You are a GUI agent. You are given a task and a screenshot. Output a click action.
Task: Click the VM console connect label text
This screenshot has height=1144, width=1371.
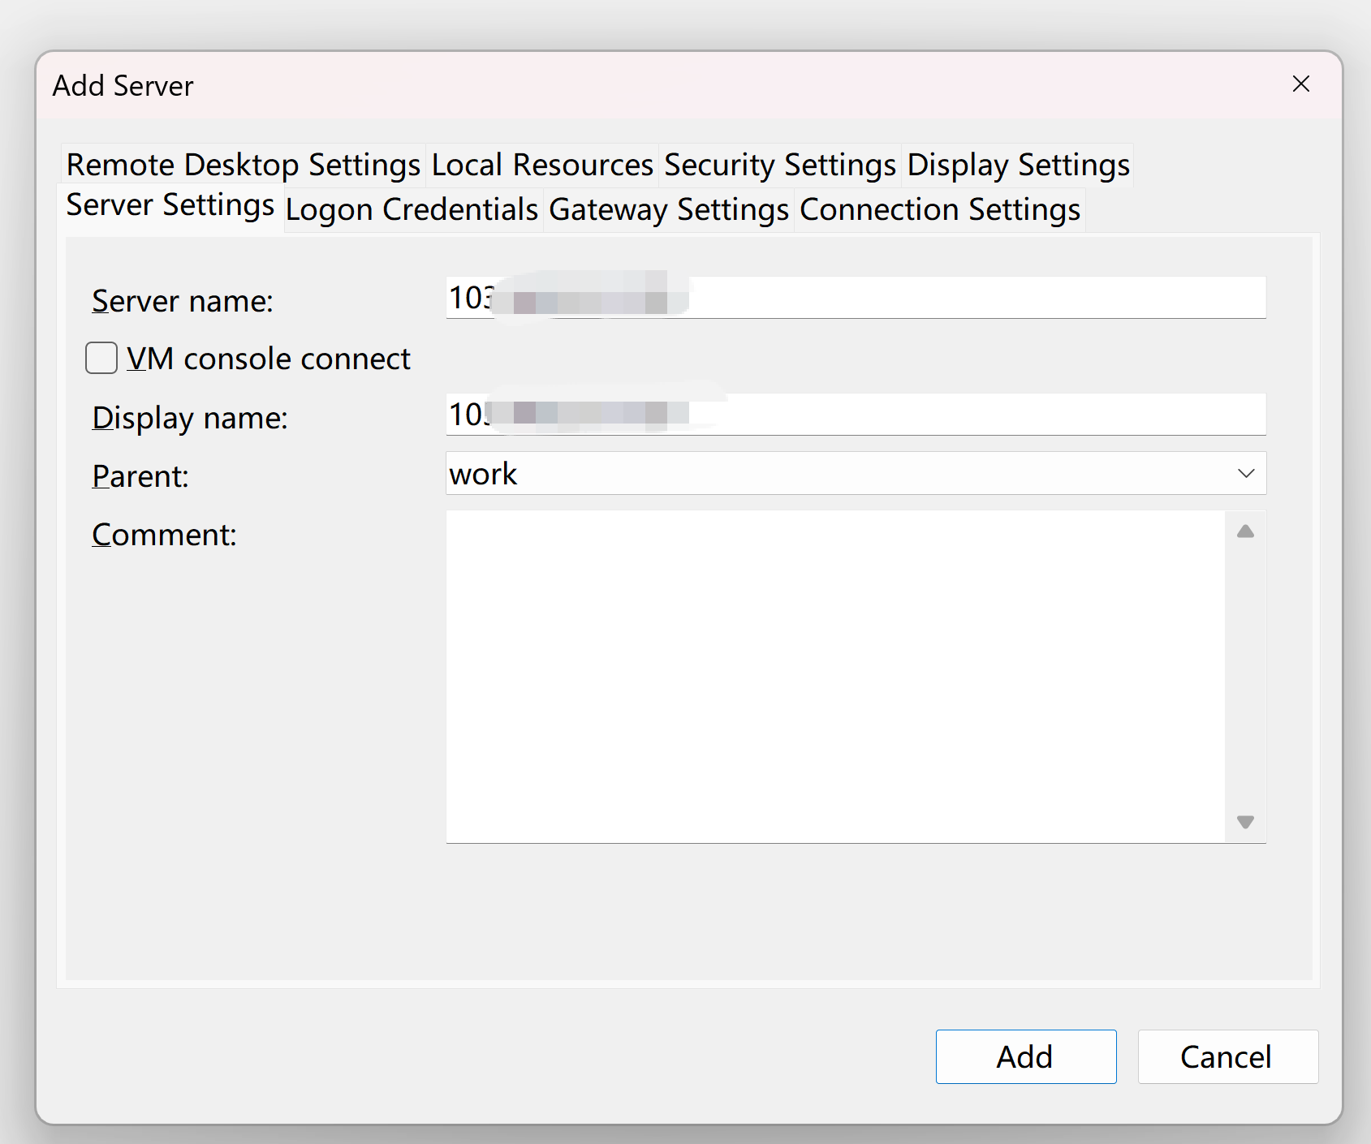[x=269, y=359]
